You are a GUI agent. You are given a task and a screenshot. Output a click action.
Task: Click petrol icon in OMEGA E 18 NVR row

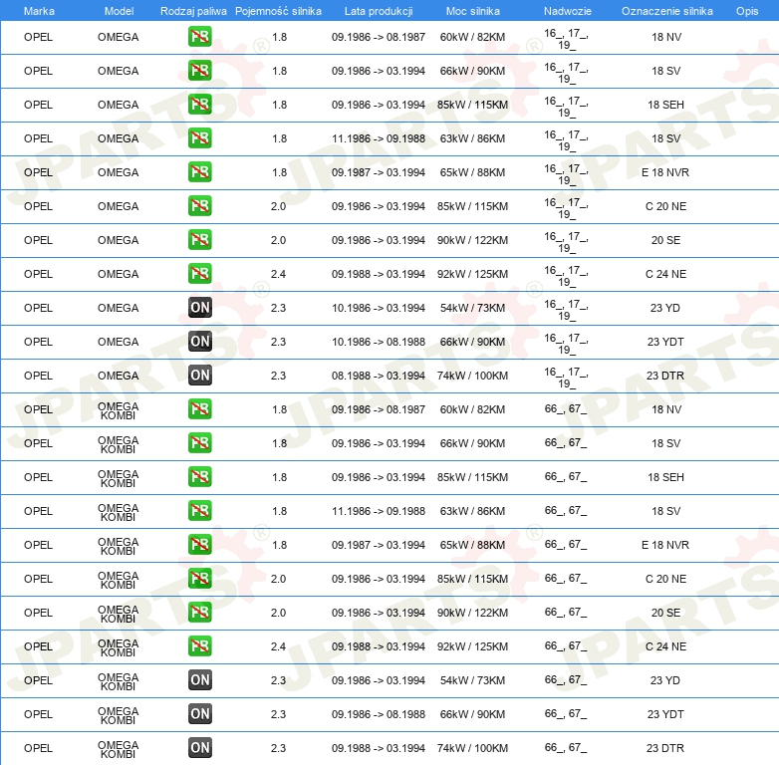pos(199,172)
